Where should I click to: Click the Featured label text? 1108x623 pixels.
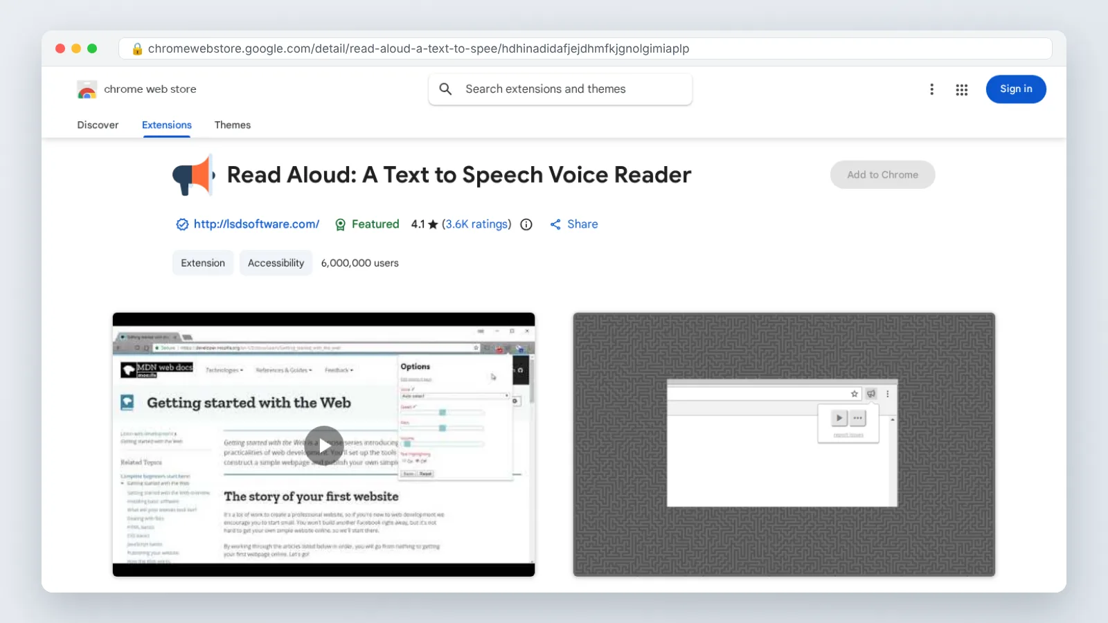pyautogui.click(x=375, y=224)
